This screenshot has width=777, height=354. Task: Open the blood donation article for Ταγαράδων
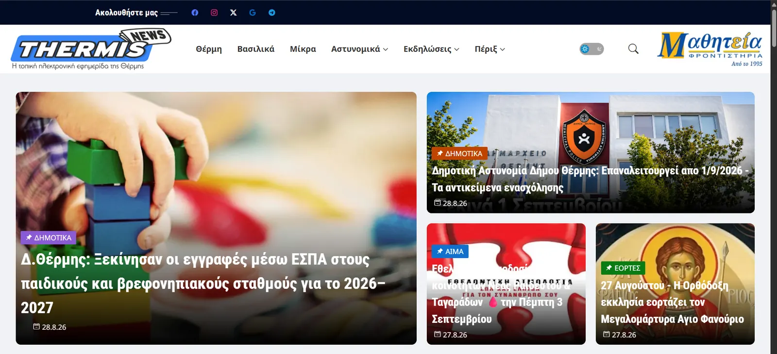click(x=502, y=294)
